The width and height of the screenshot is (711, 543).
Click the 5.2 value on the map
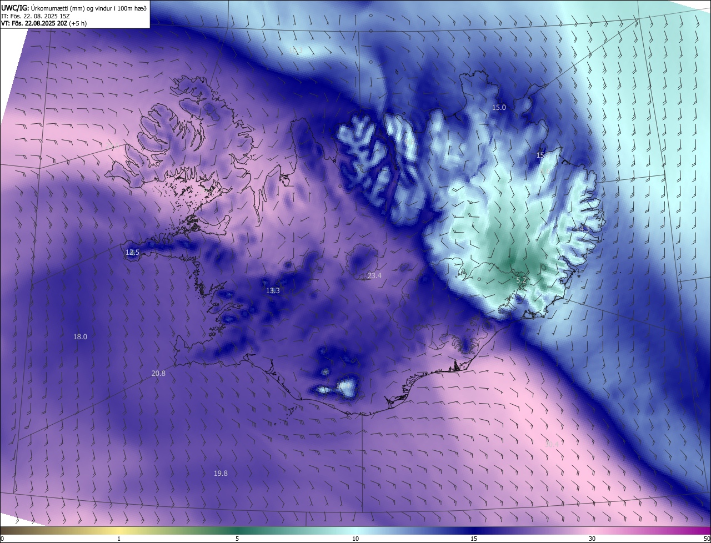[x=521, y=281]
